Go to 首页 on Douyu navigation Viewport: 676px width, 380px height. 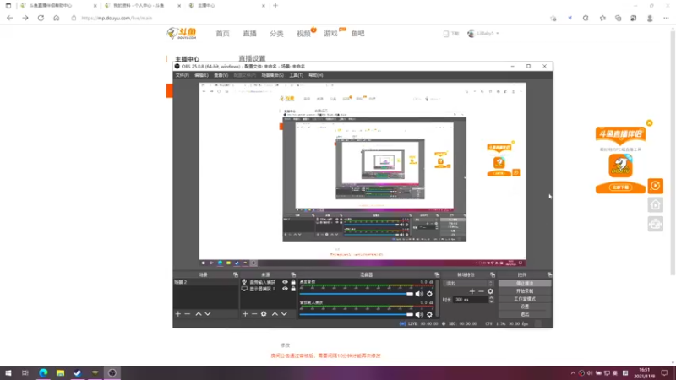pos(222,34)
